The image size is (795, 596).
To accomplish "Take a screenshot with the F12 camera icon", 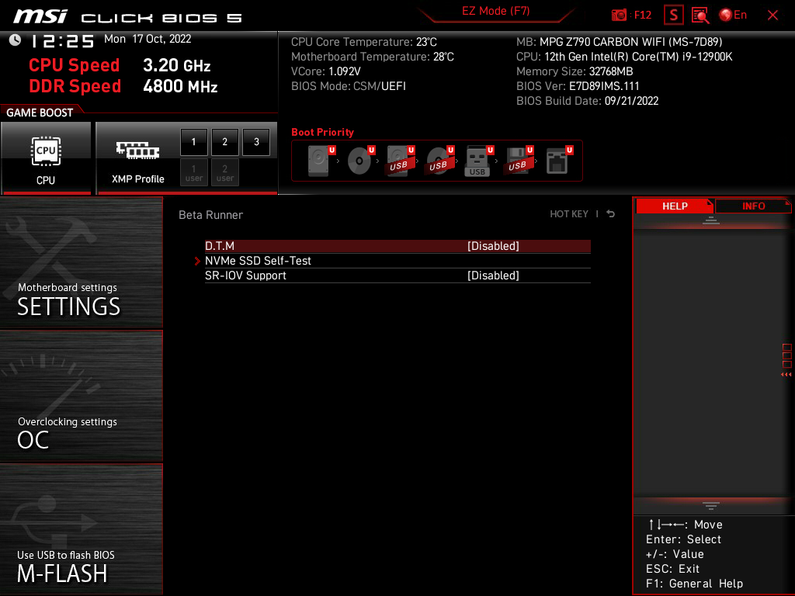I will 620,15.
